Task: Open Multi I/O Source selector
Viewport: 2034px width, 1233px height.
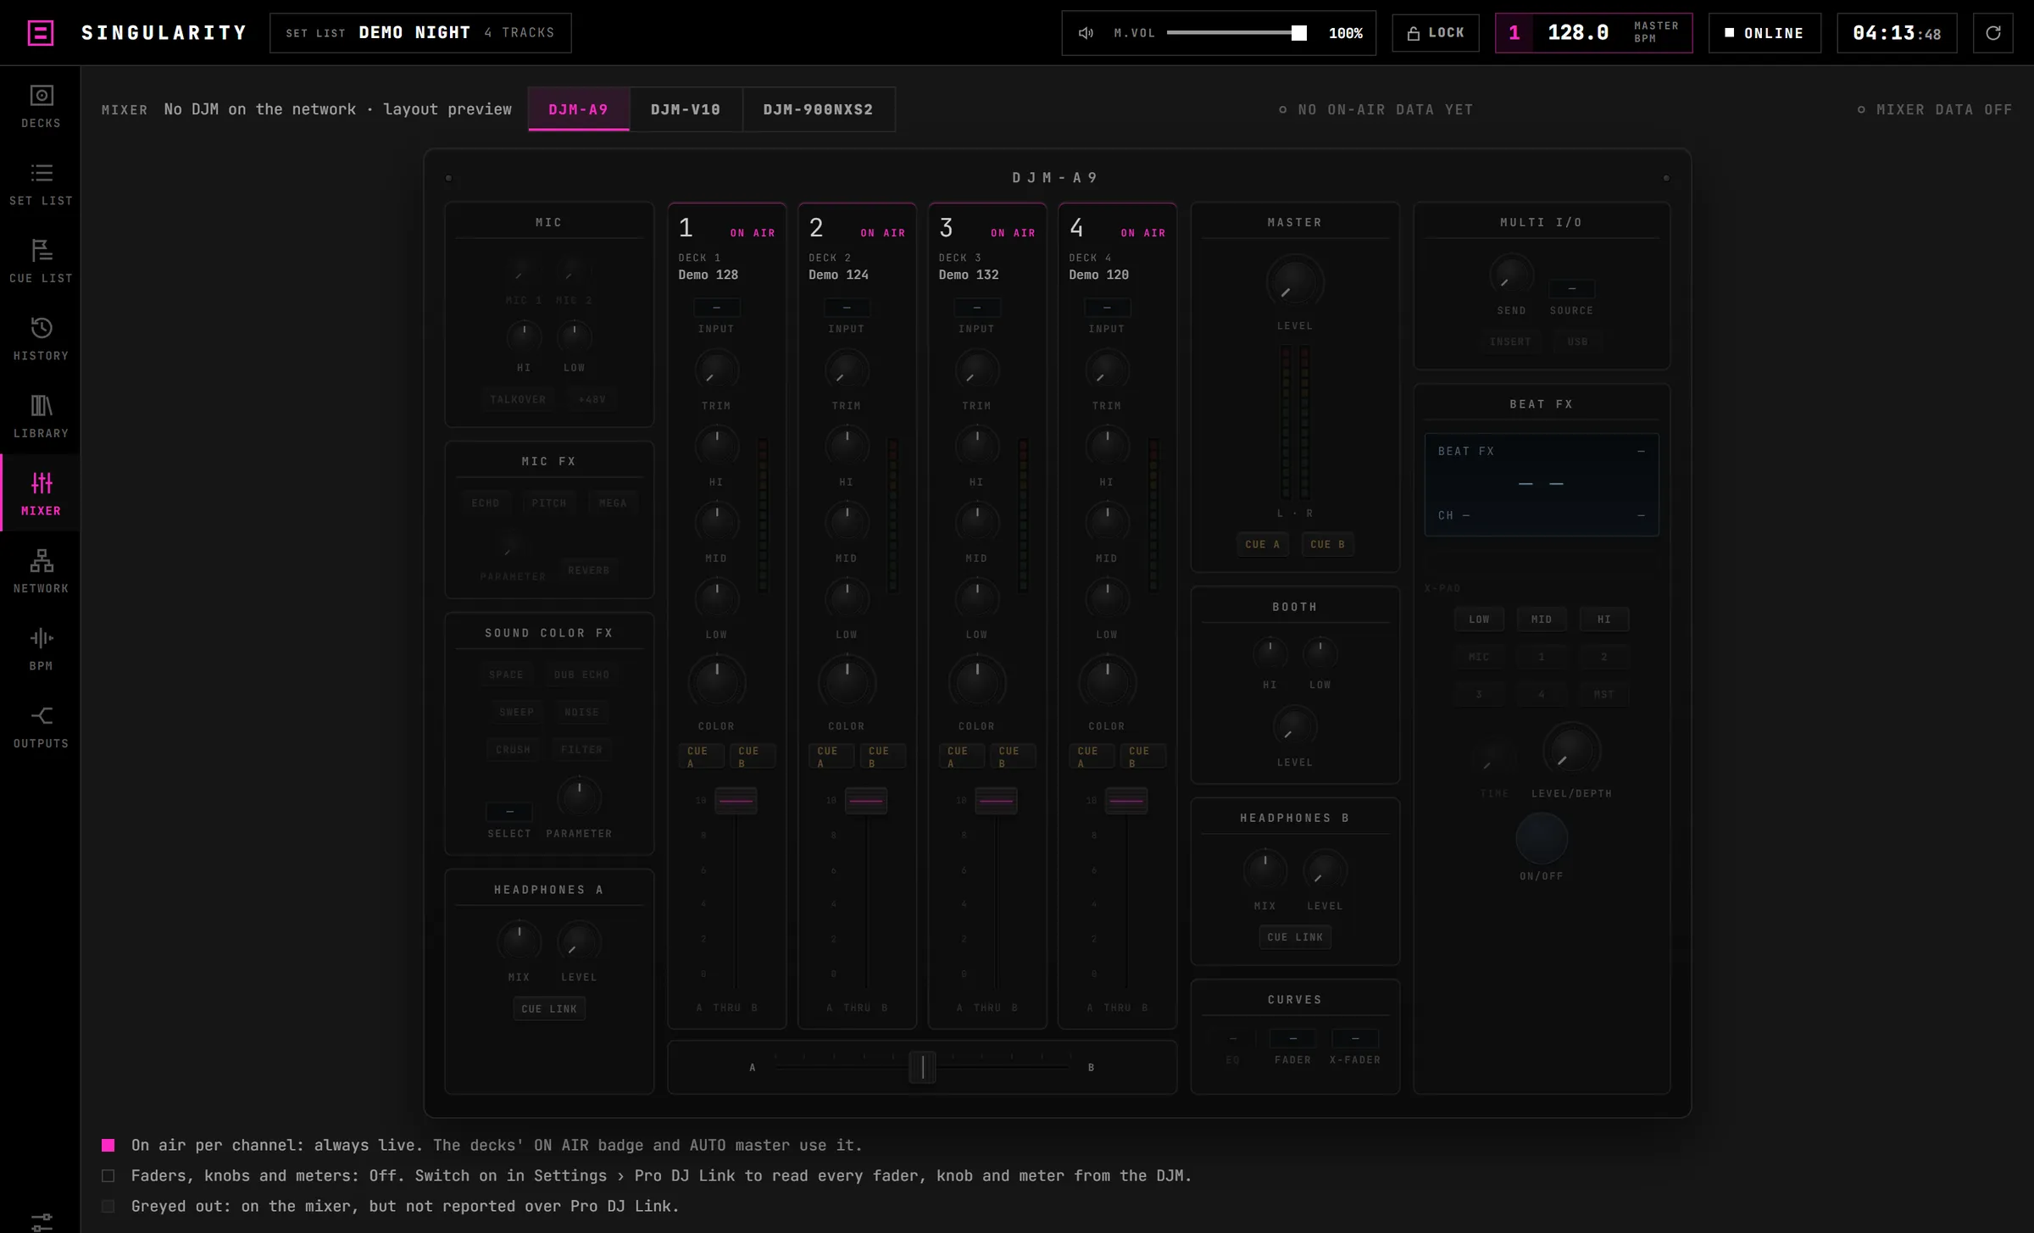Action: 1571,289
